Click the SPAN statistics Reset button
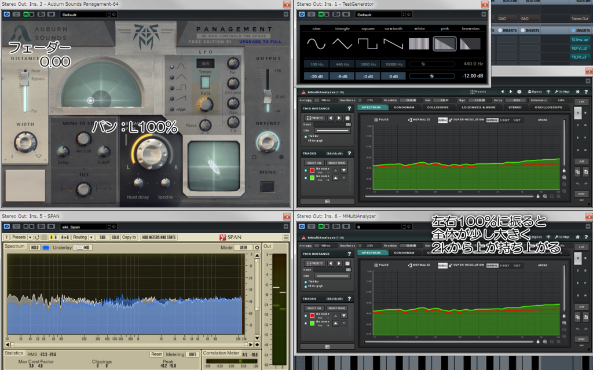The height and width of the screenshot is (370, 593). pos(156,354)
